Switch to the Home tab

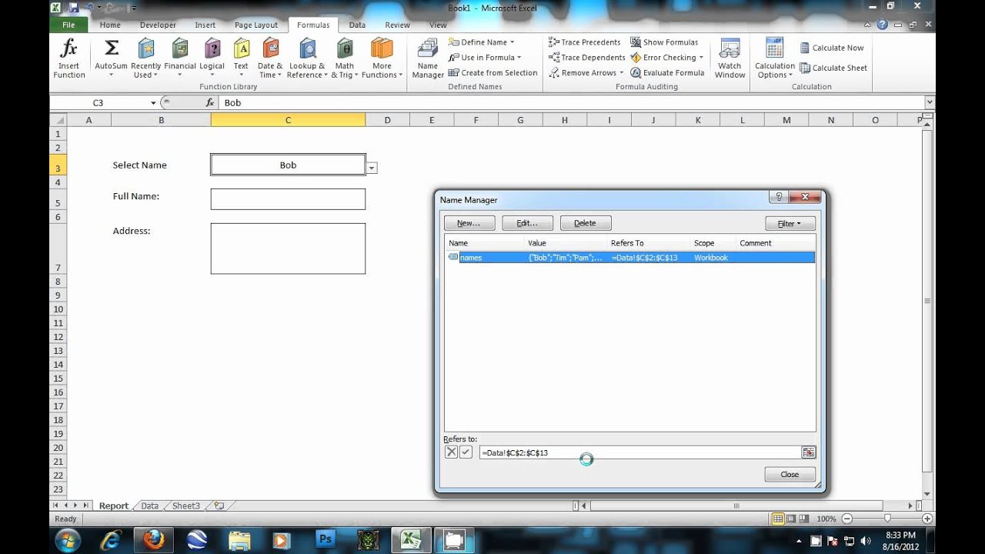pyautogui.click(x=110, y=25)
